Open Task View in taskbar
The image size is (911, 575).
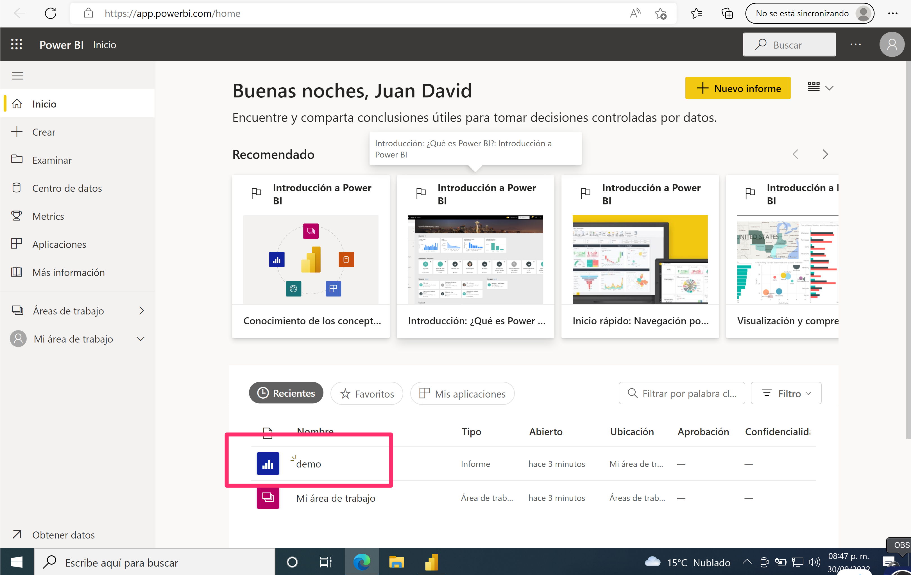(325, 562)
